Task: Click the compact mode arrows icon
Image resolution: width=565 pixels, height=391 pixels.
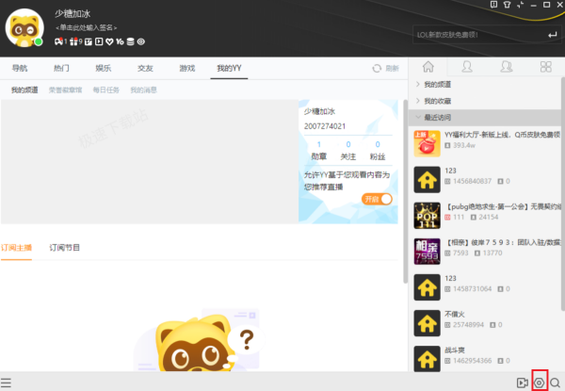Action: pos(521,5)
